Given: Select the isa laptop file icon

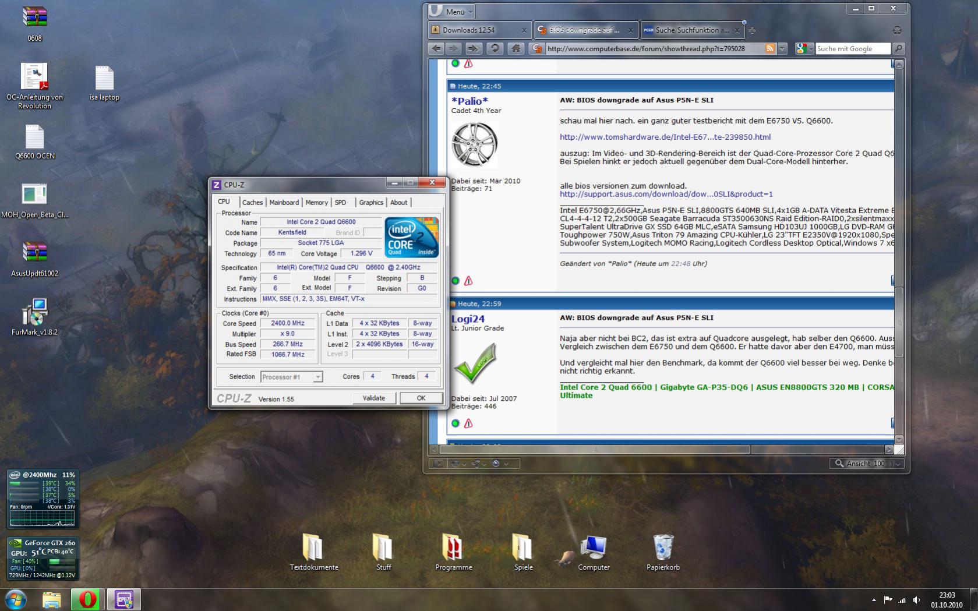Looking at the screenshot, I should pyautogui.click(x=104, y=83).
